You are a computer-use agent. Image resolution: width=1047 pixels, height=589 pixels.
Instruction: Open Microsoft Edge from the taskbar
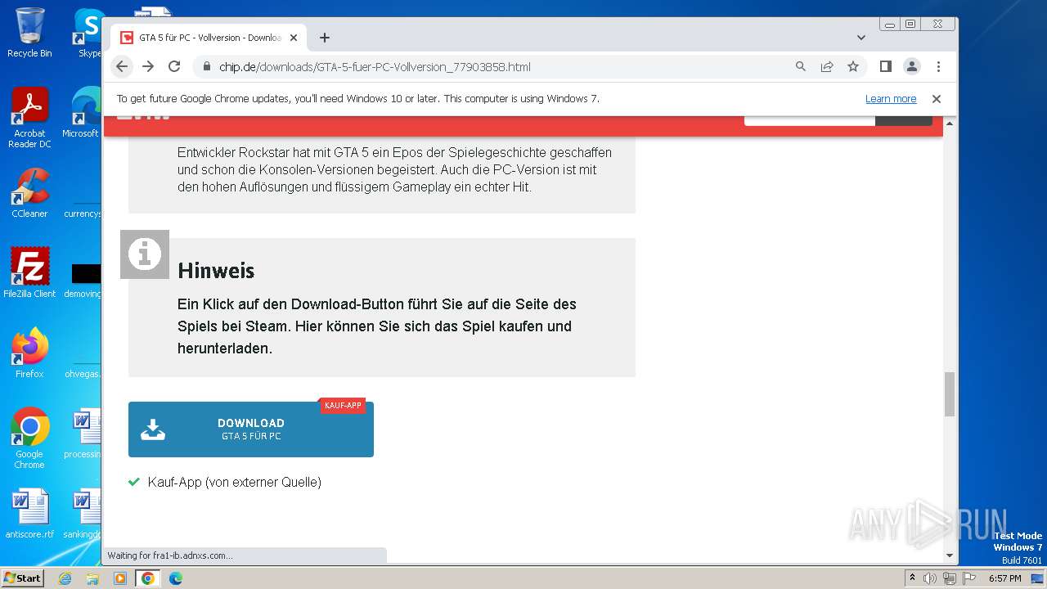pos(175,578)
